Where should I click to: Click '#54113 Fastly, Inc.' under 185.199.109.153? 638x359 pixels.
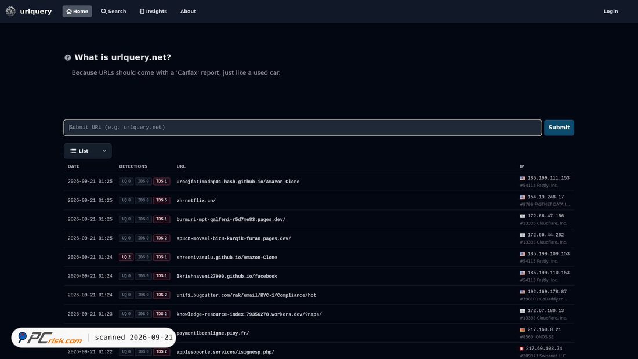pyautogui.click(x=538, y=262)
